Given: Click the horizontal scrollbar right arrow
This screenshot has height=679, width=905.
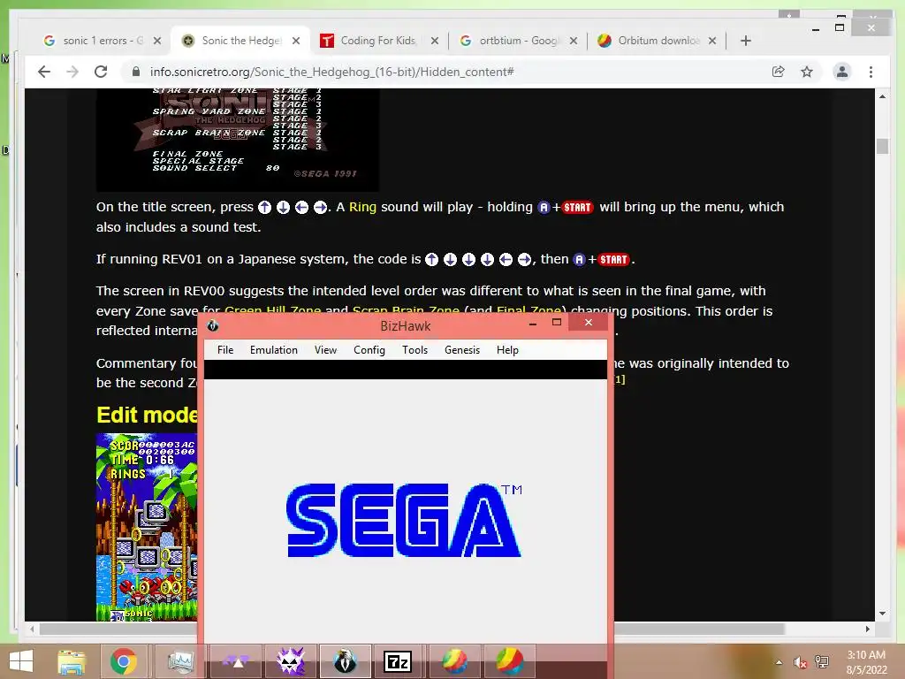Looking at the screenshot, I should pyautogui.click(x=868, y=629).
